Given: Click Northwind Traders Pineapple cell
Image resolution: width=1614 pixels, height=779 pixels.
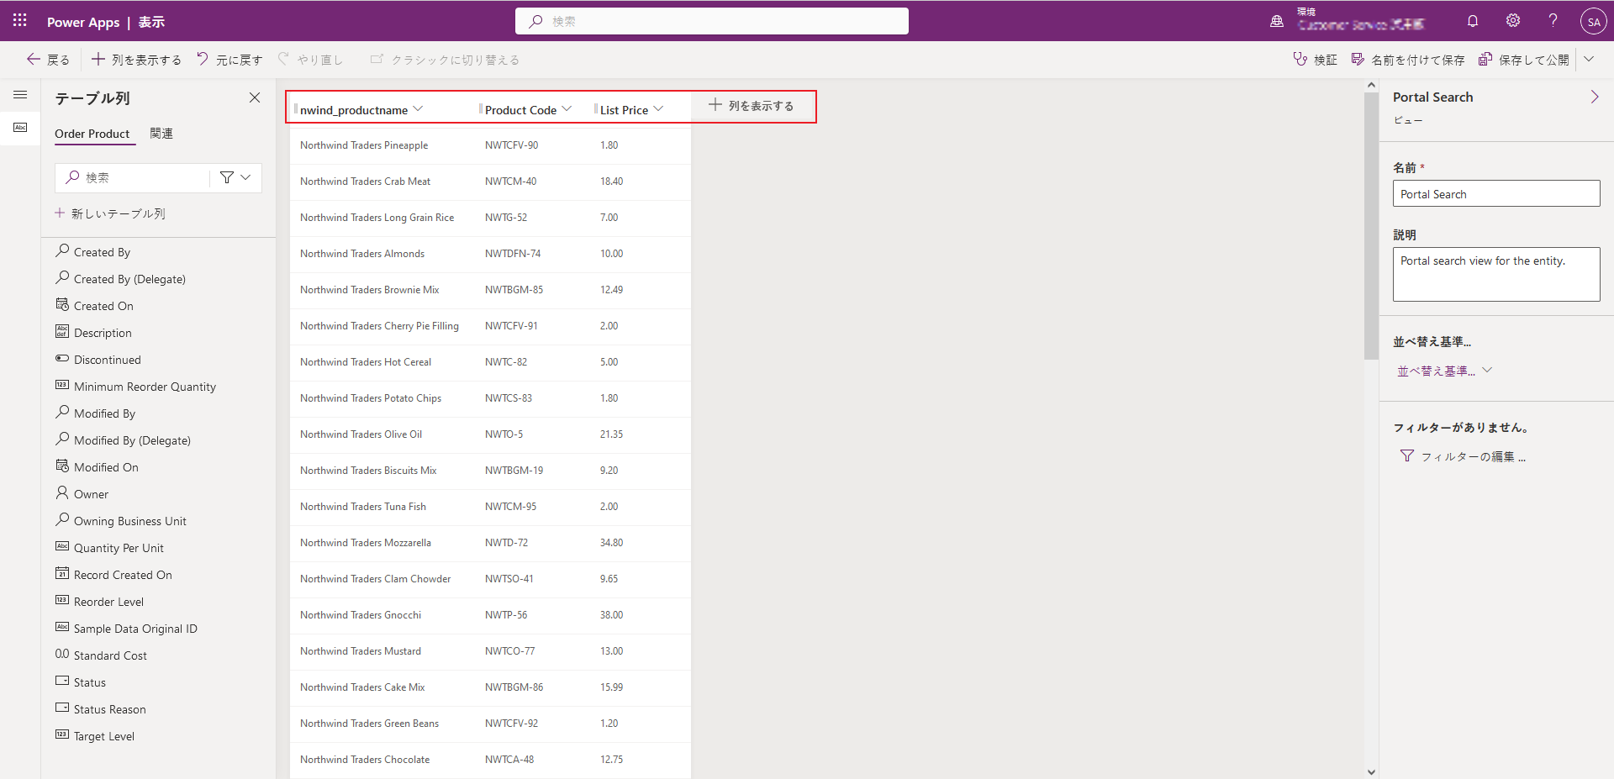Looking at the screenshot, I should (364, 145).
